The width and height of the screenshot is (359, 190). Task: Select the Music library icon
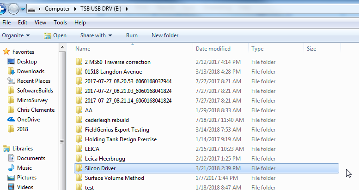(11, 168)
